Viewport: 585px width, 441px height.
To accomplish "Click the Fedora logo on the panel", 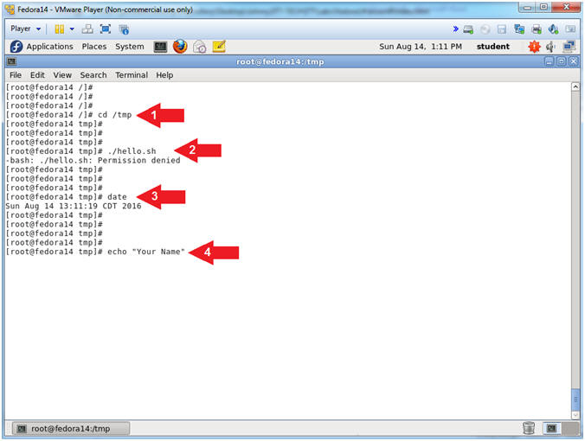I will pos(16,47).
